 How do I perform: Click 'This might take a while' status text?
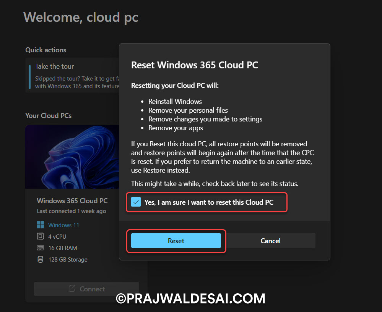(215, 184)
